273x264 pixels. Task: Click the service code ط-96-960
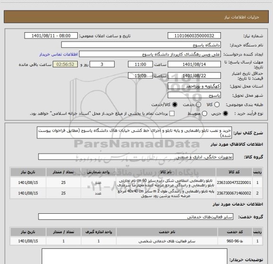235,241
